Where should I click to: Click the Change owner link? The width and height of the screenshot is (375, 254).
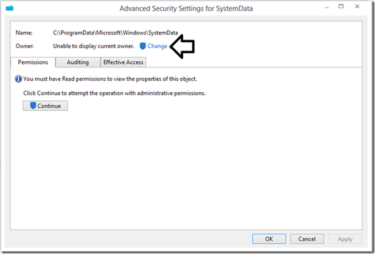click(157, 46)
